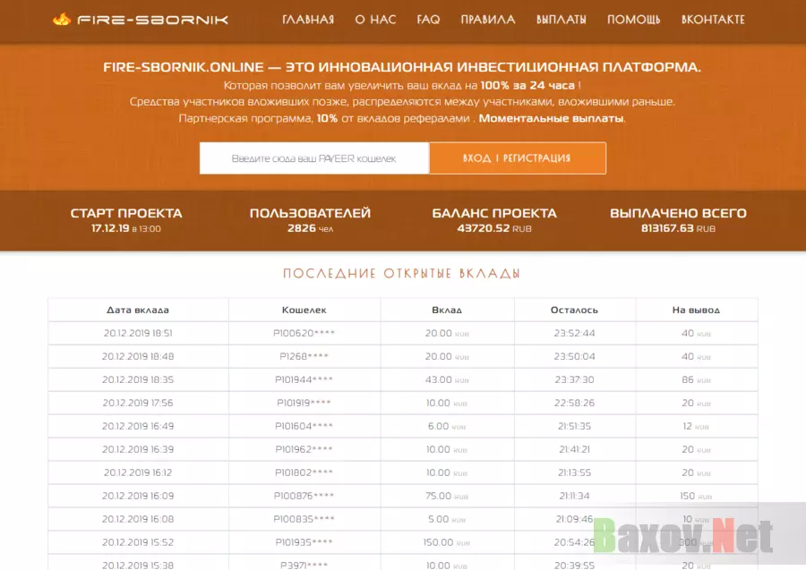The image size is (806, 570).
Task: Open the ПРАВИЛА page
Action: [x=488, y=20]
